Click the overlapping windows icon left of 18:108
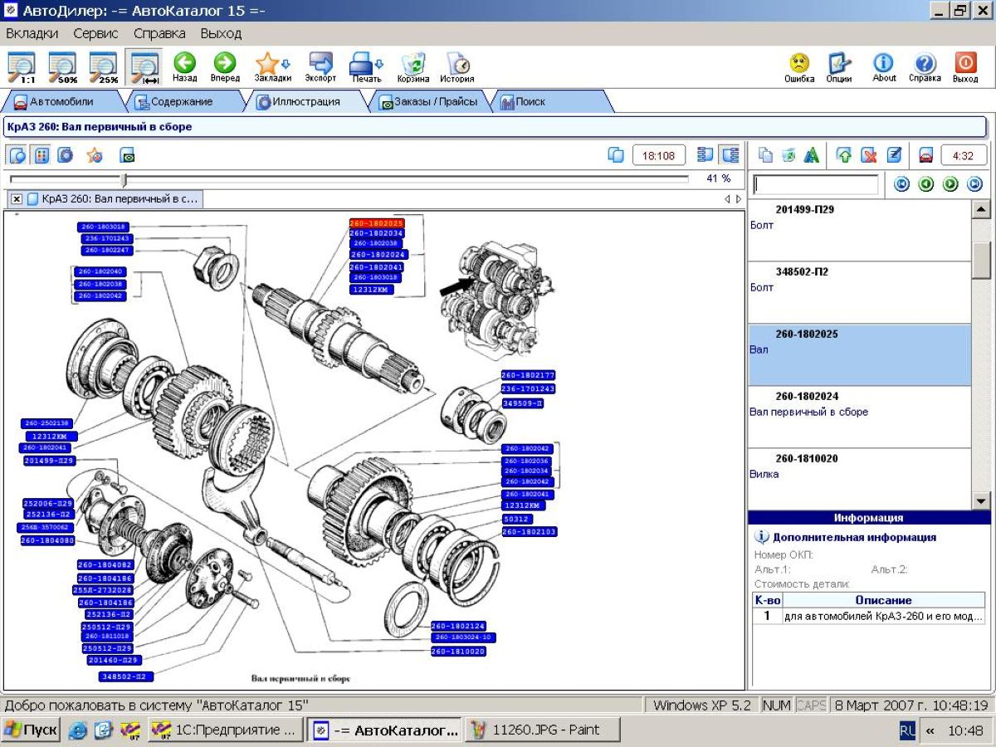Viewport: 996px width, 747px height. 616,155
